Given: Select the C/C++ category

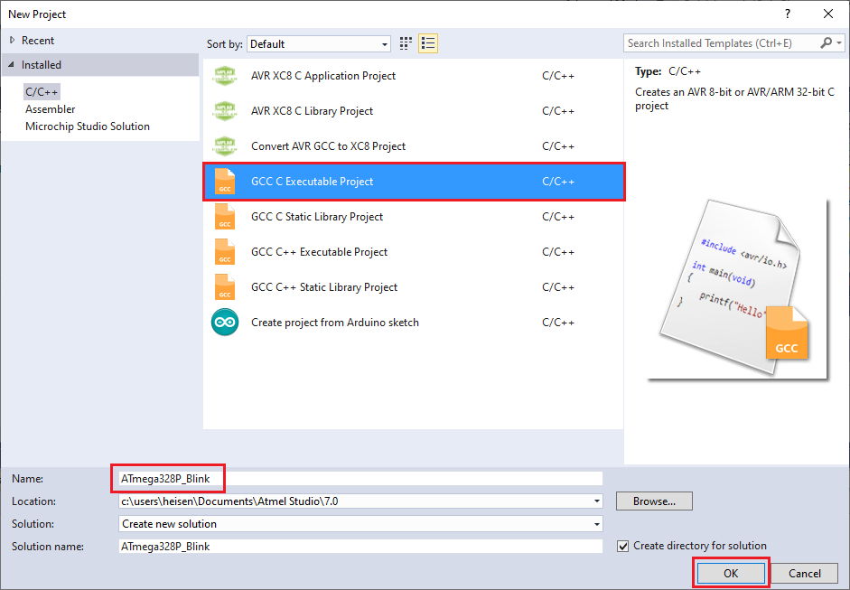Looking at the screenshot, I should pos(42,91).
